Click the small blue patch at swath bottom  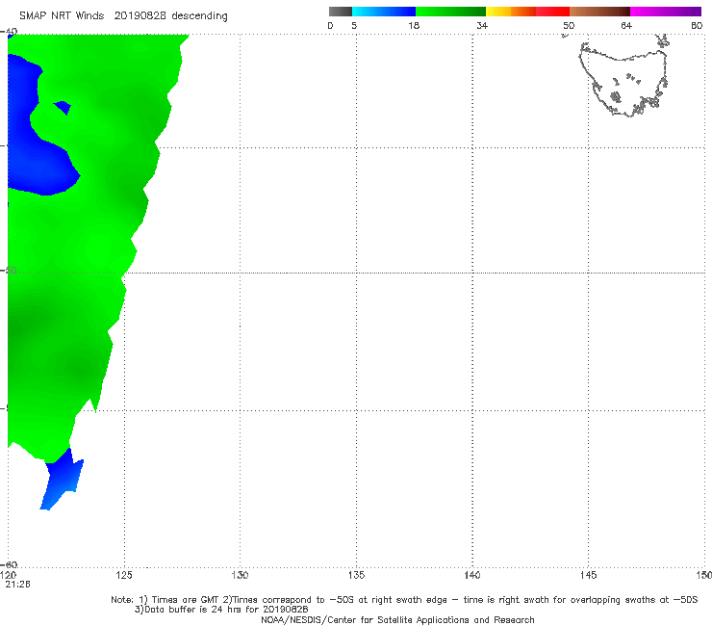64,478
